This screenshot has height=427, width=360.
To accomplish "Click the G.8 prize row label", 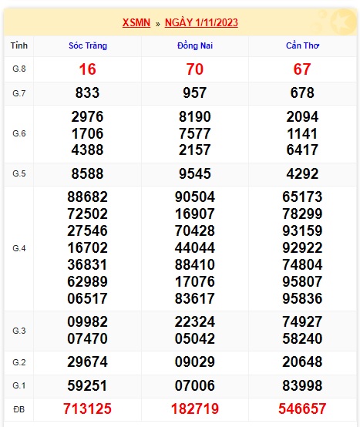I will pyautogui.click(x=19, y=69).
